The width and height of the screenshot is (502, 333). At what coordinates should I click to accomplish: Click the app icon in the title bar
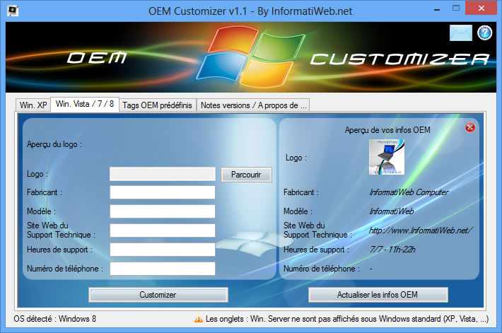pos(13,11)
